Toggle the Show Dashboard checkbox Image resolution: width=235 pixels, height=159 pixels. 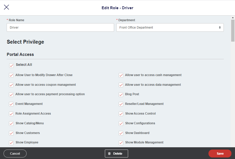[121, 133]
